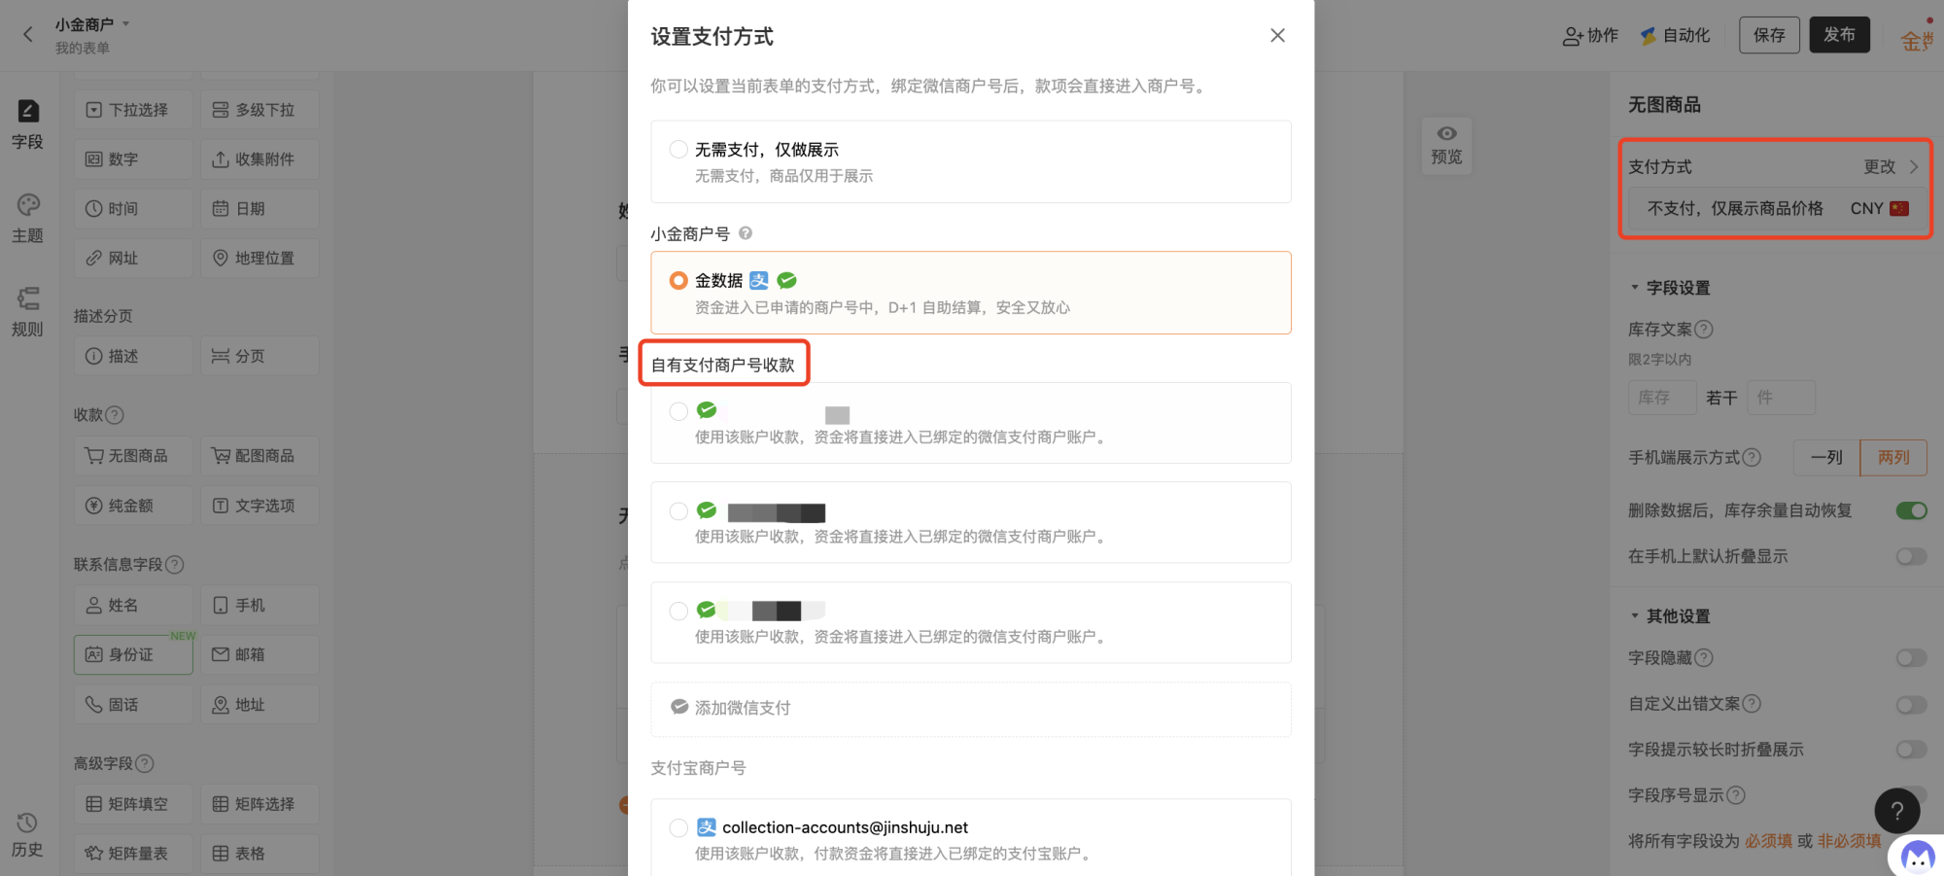This screenshot has height=876, width=1944.
Task: Toggle 字段隐藏 switch
Action: (x=1911, y=658)
